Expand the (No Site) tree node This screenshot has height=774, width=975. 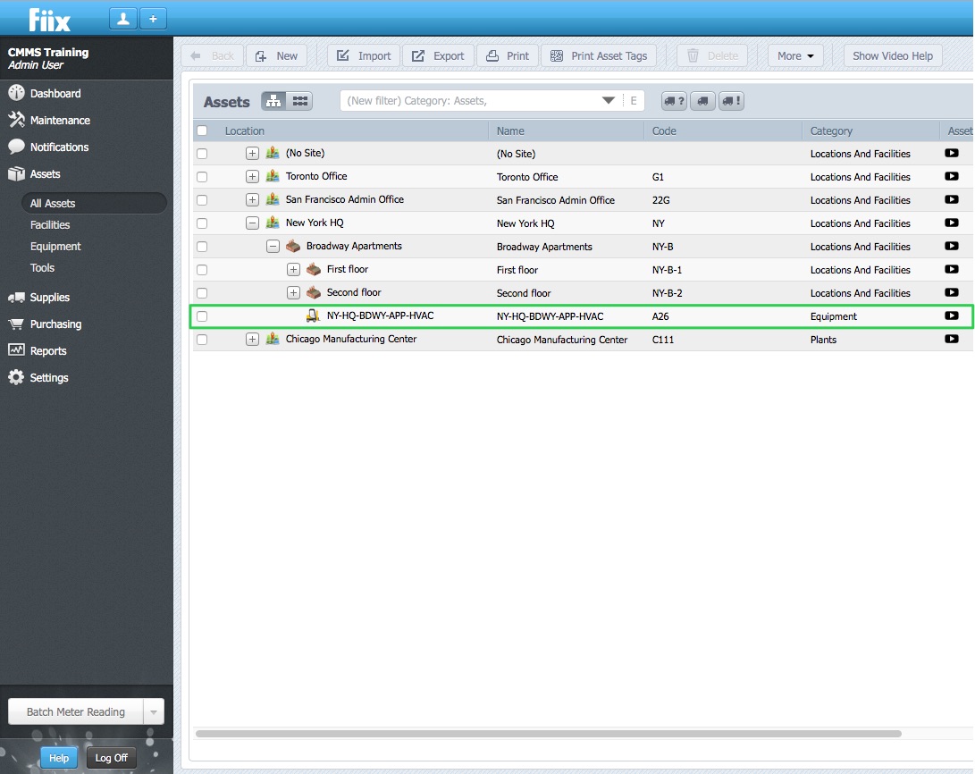pos(252,154)
